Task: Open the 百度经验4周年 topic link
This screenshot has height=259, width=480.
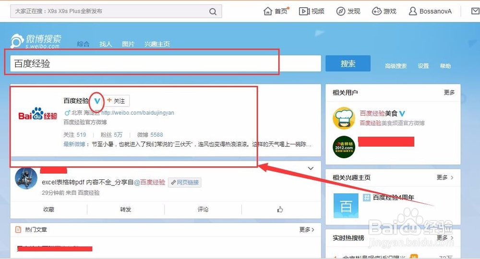Action: (394, 198)
